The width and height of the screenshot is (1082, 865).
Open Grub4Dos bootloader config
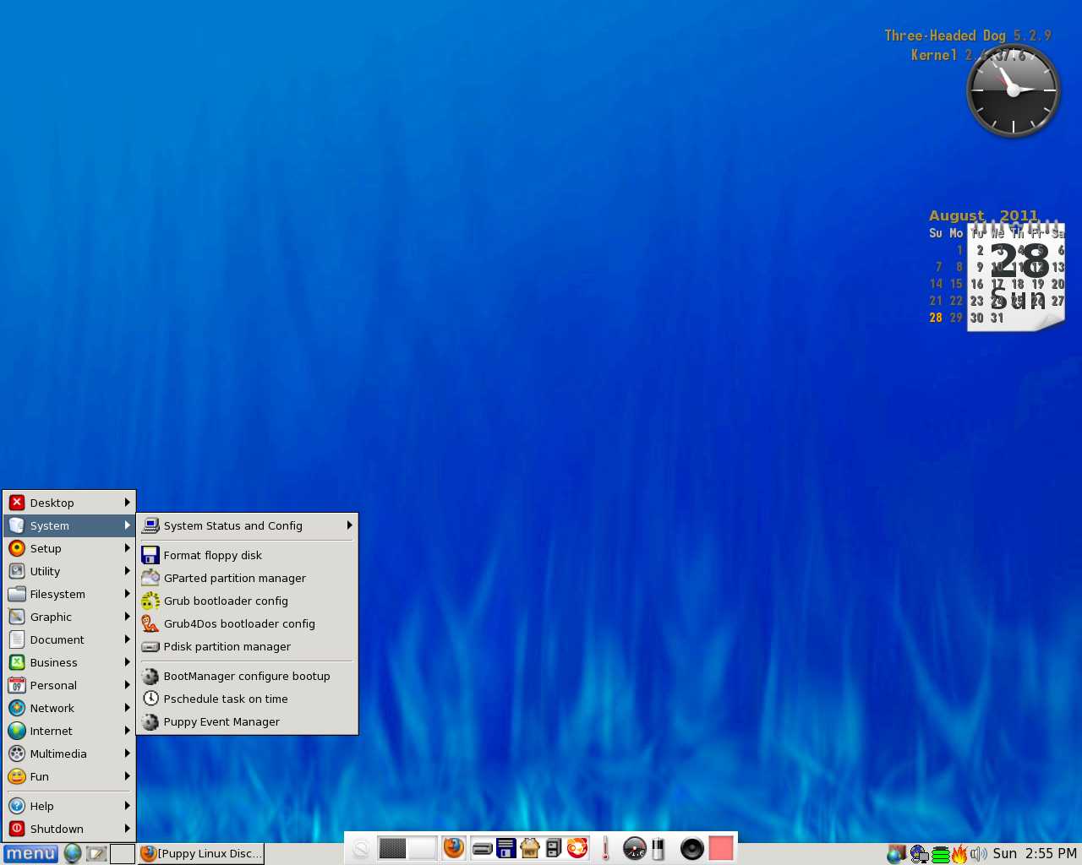(247, 623)
